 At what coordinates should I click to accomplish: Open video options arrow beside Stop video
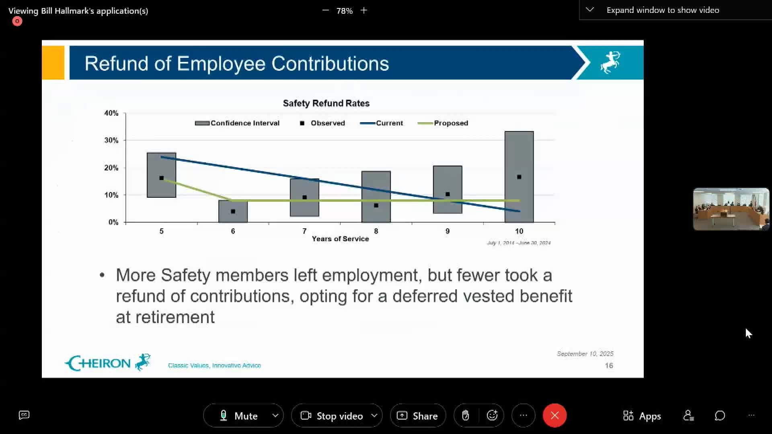click(x=374, y=416)
